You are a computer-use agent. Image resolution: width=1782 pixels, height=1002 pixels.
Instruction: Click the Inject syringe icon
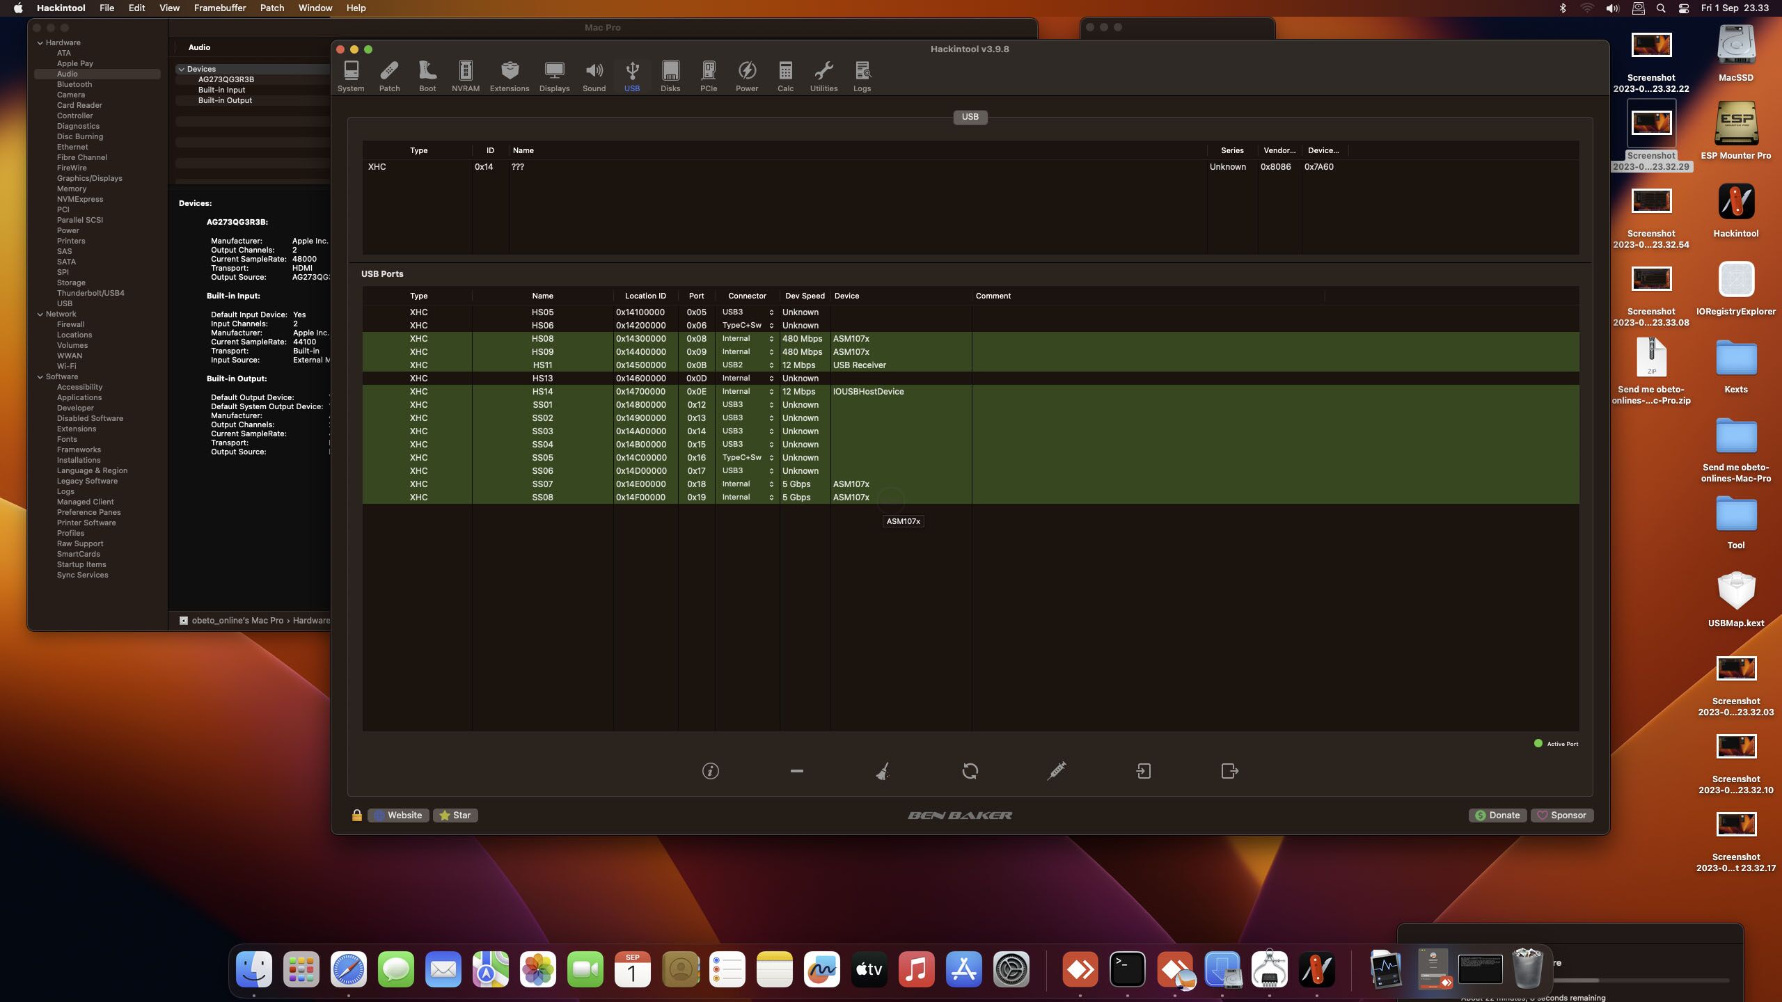pos(1056,771)
